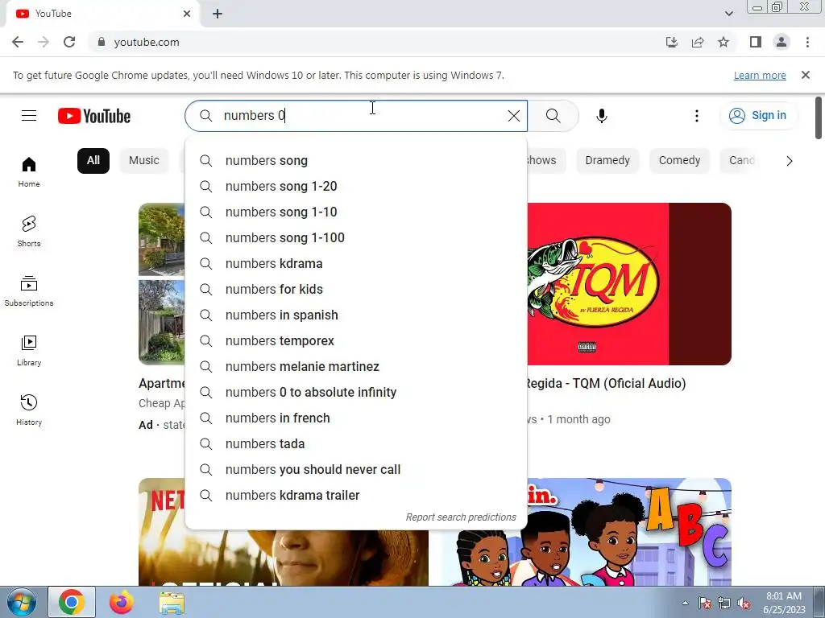Click the address bar showing youtube.com
The height and width of the screenshot is (618, 825).
click(147, 42)
